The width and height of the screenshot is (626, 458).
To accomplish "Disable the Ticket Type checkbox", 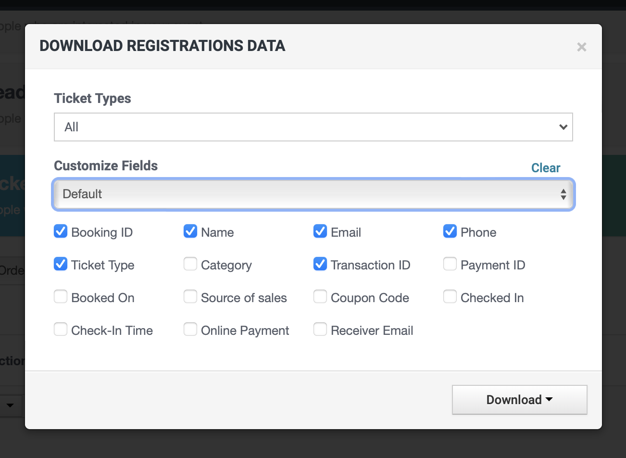I will (x=61, y=264).
